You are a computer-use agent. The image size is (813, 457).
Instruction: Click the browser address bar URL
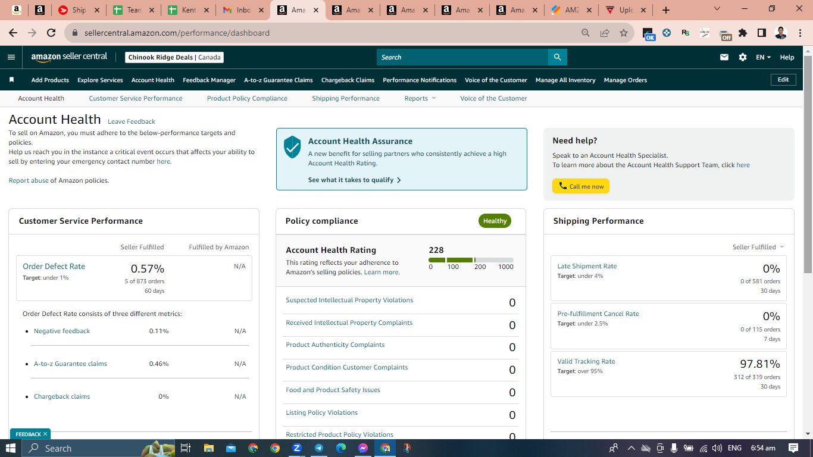(177, 33)
